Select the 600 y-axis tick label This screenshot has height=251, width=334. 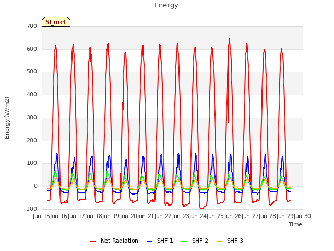(32, 49)
